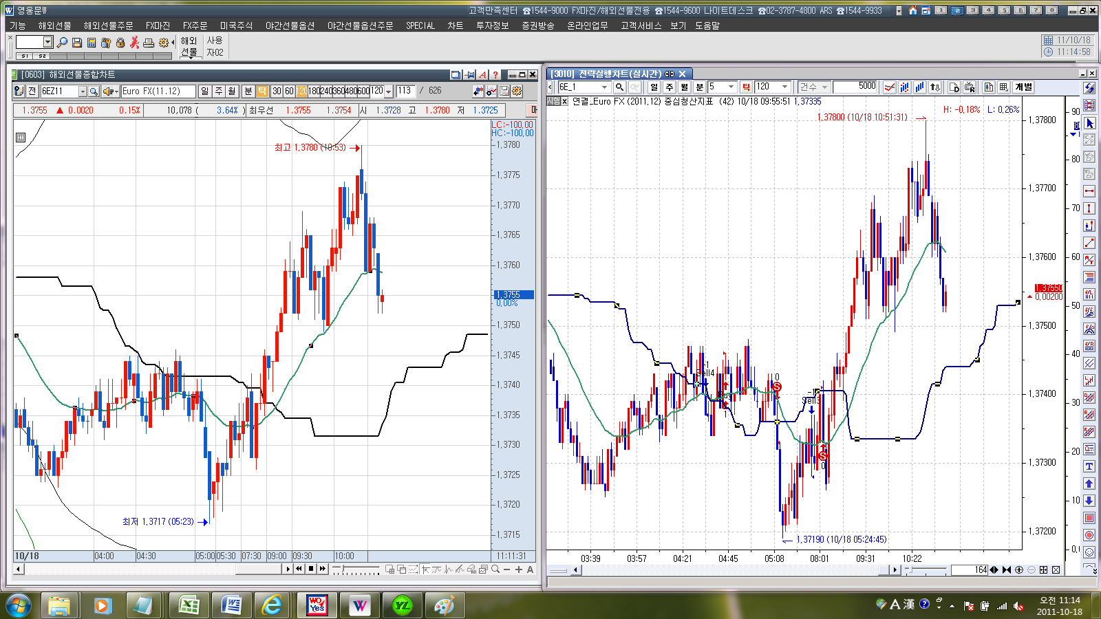The height and width of the screenshot is (619, 1101).
Task: Click the help question mark on chart 0603
Action: pyautogui.click(x=495, y=74)
